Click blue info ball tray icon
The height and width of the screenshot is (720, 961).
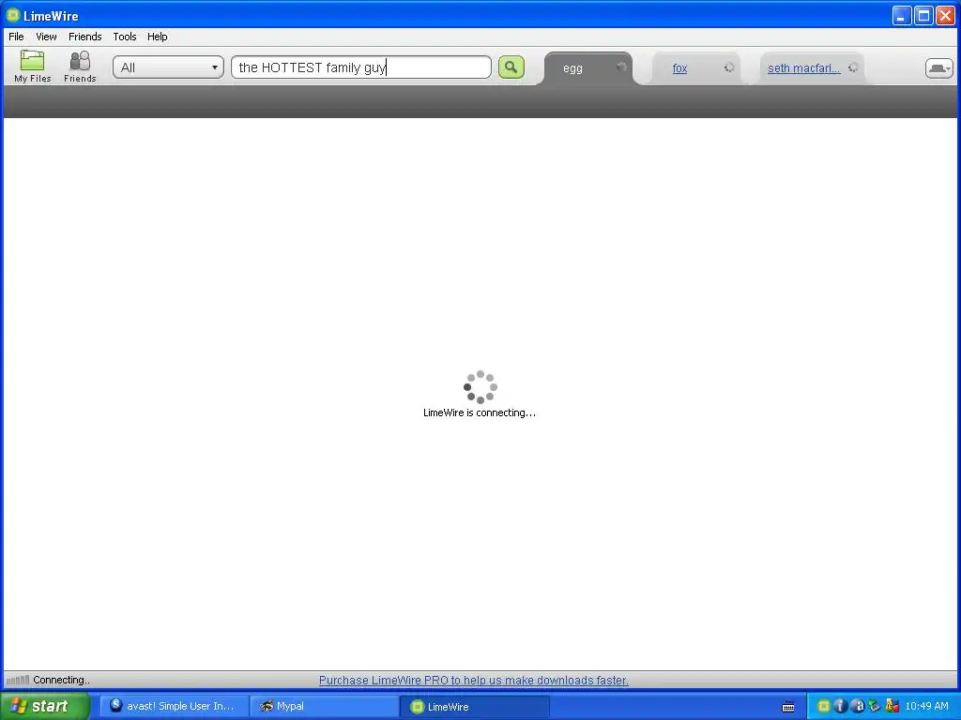click(x=841, y=707)
